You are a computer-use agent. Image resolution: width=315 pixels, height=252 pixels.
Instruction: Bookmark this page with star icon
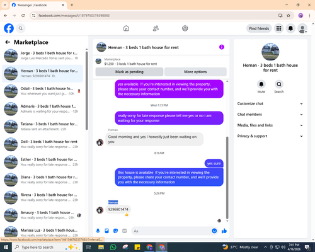(x=289, y=16)
